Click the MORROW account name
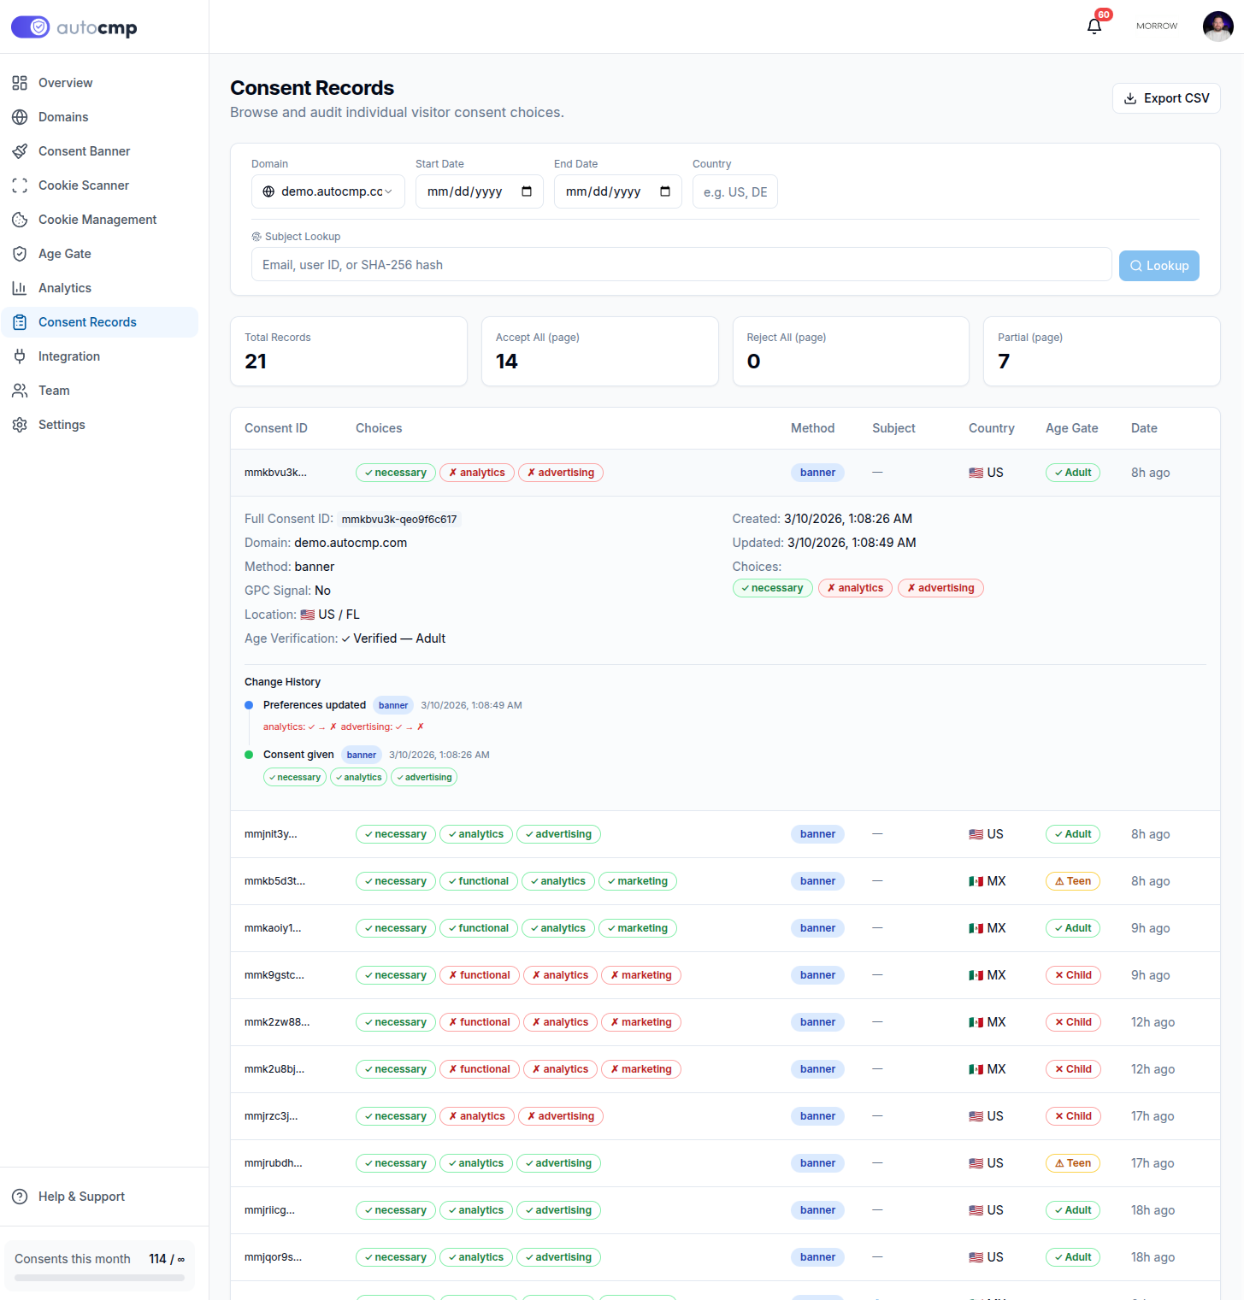This screenshot has height=1300, width=1244. (1157, 26)
